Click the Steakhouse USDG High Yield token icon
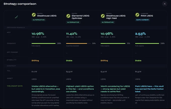This screenshot has height=109, width=171. (x=103, y=16)
